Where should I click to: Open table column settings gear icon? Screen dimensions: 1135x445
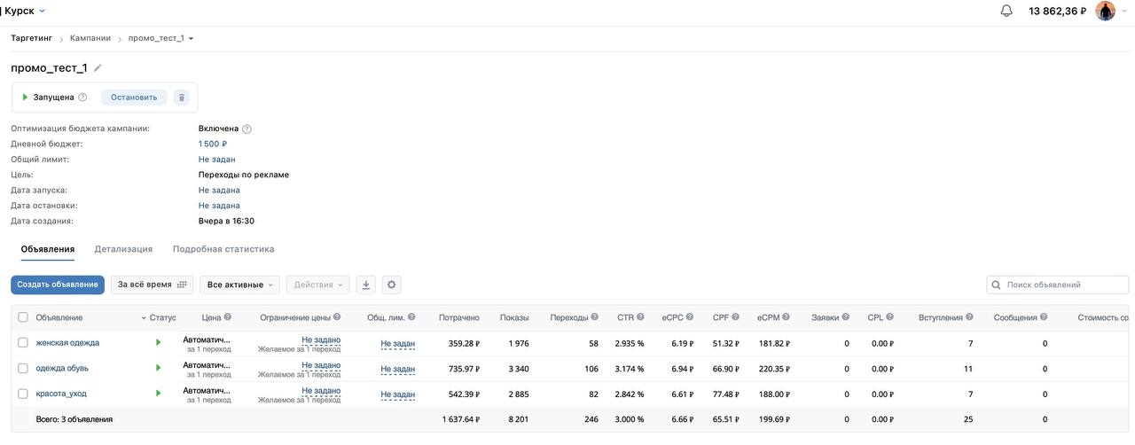point(391,285)
